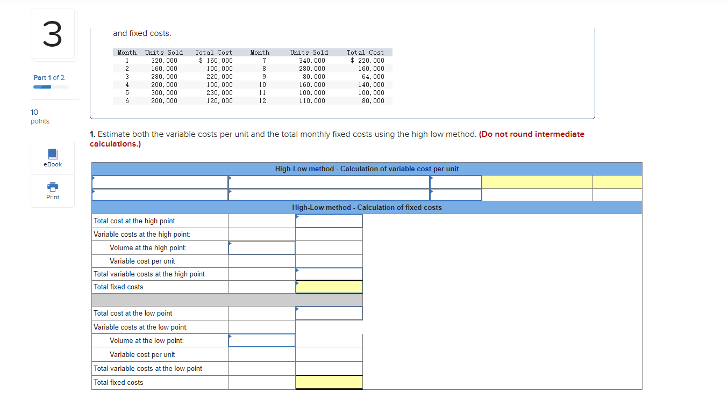Click yellow Total fixed costs cell under high point
The height and width of the screenshot is (416, 728).
(x=329, y=287)
